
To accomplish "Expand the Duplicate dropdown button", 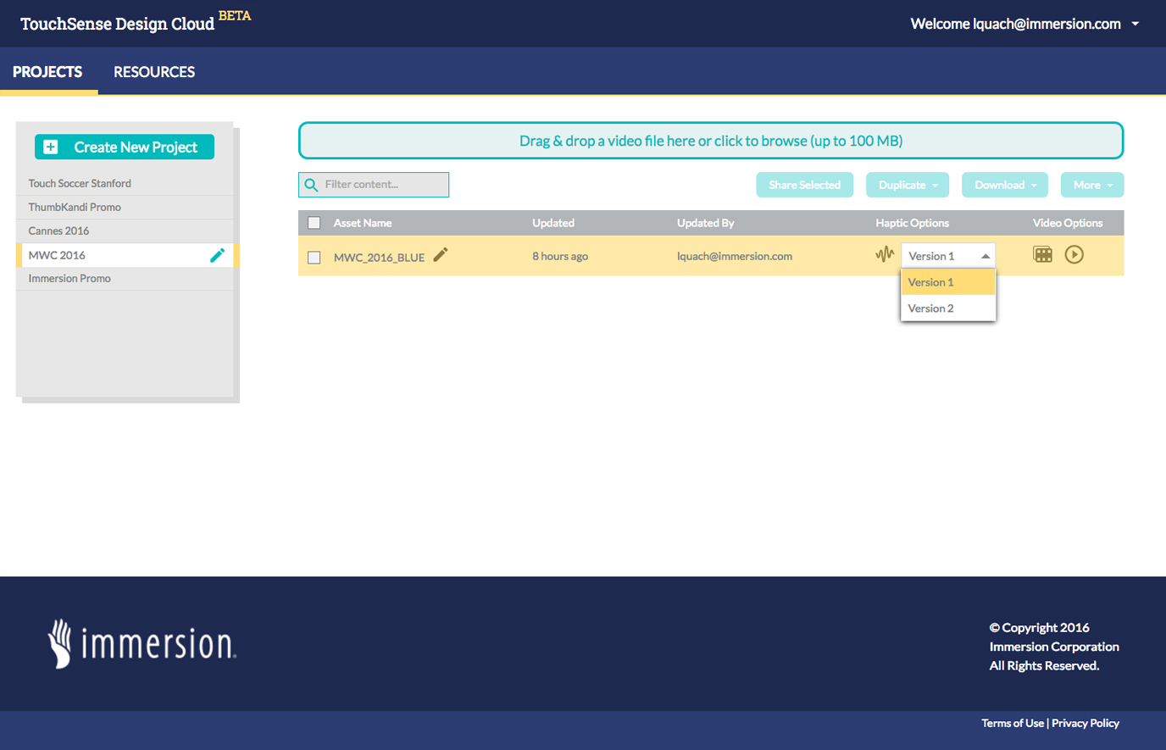I will pos(907,185).
